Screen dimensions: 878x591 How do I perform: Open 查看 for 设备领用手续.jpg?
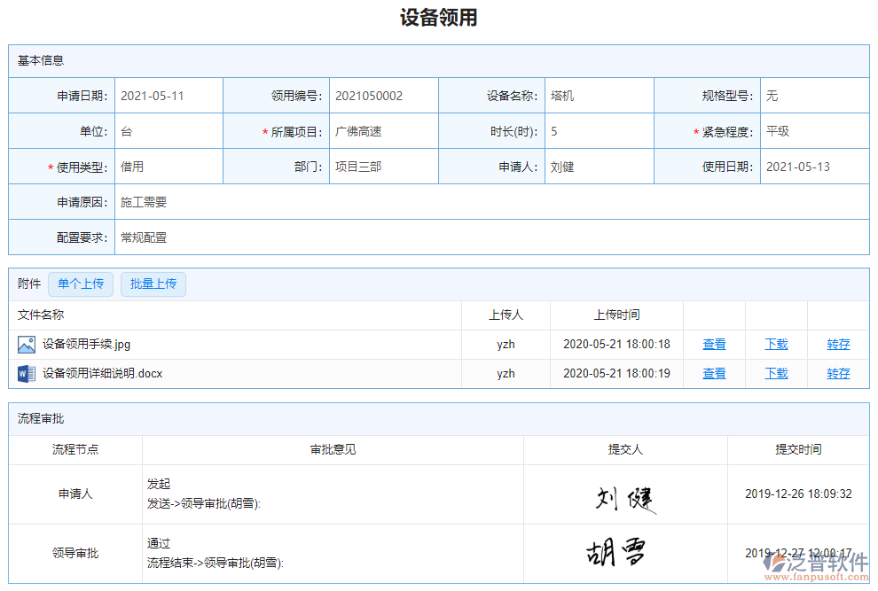(x=714, y=344)
